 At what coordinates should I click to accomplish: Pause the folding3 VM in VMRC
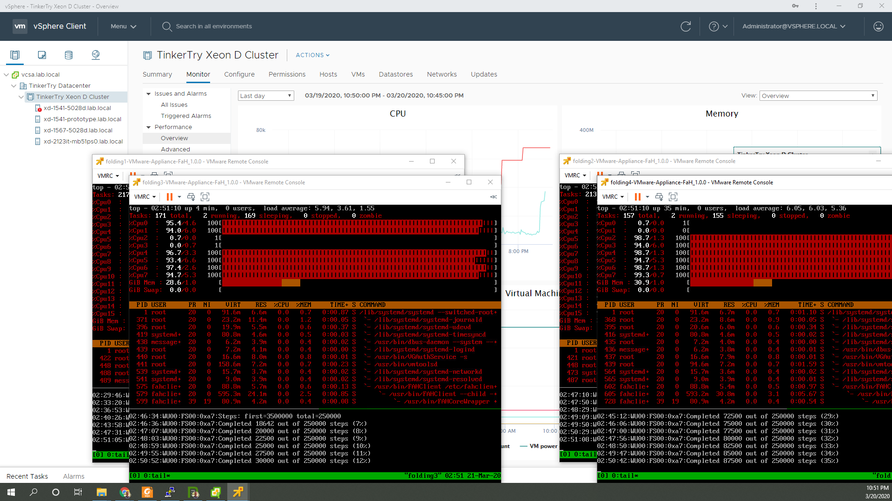tap(169, 197)
